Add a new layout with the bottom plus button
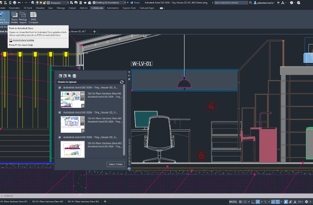313x205 pixels. (105, 202)
